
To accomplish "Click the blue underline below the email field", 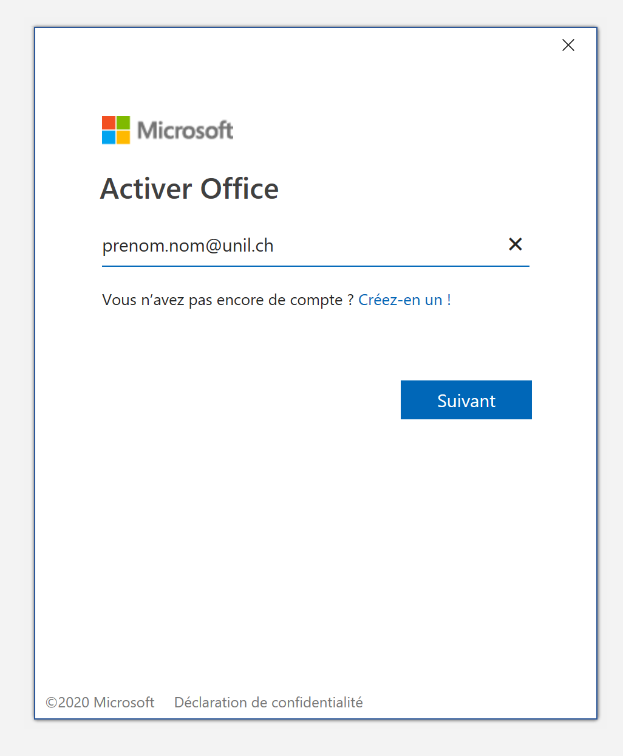I will coord(315,266).
